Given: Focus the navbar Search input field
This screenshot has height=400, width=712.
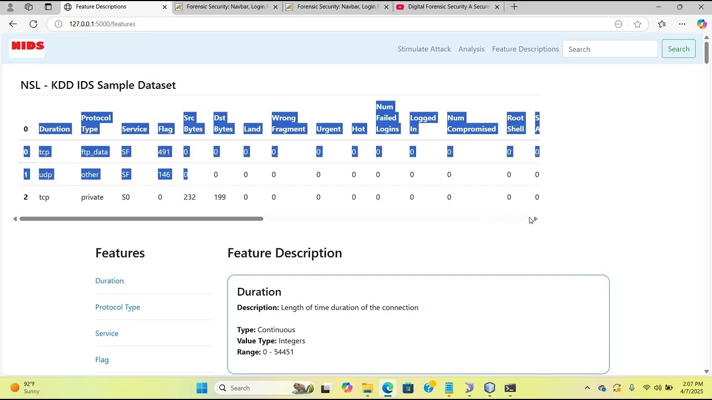Looking at the screenshot, I should click(610, 49).
